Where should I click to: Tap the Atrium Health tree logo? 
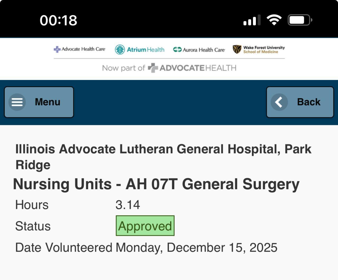120,49
